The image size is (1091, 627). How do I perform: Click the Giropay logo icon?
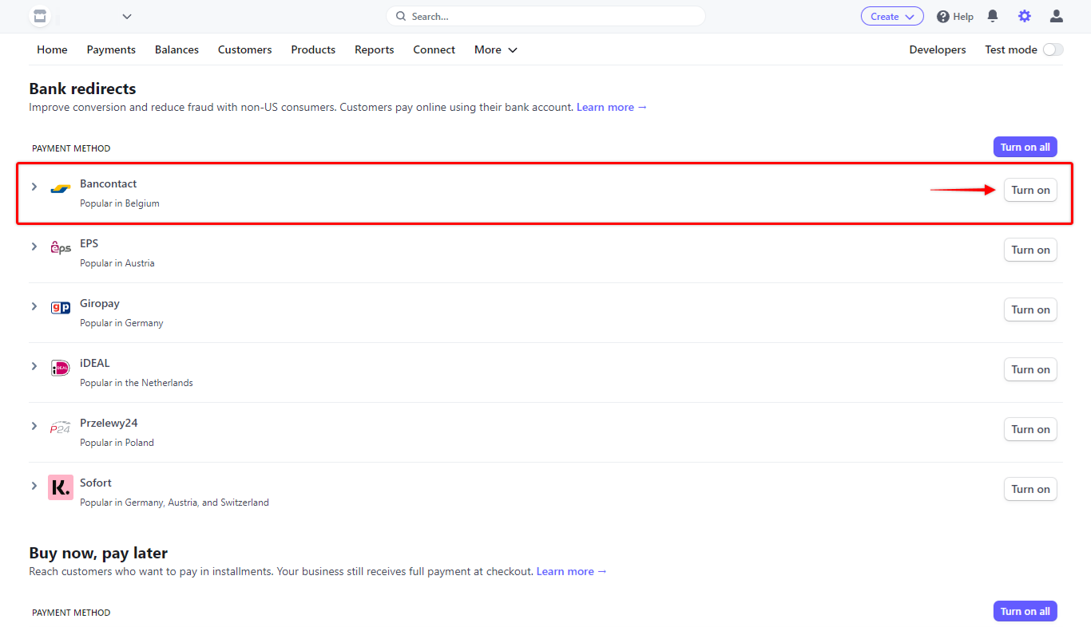(61, 307)
